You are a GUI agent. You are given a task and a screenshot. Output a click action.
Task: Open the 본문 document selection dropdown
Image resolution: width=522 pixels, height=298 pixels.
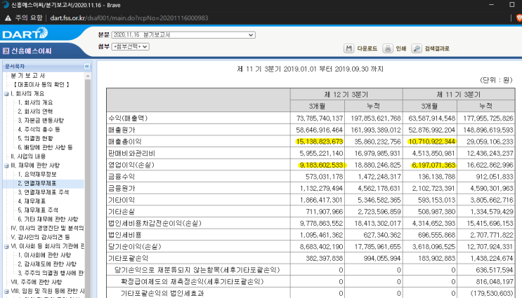click(183, 35)
